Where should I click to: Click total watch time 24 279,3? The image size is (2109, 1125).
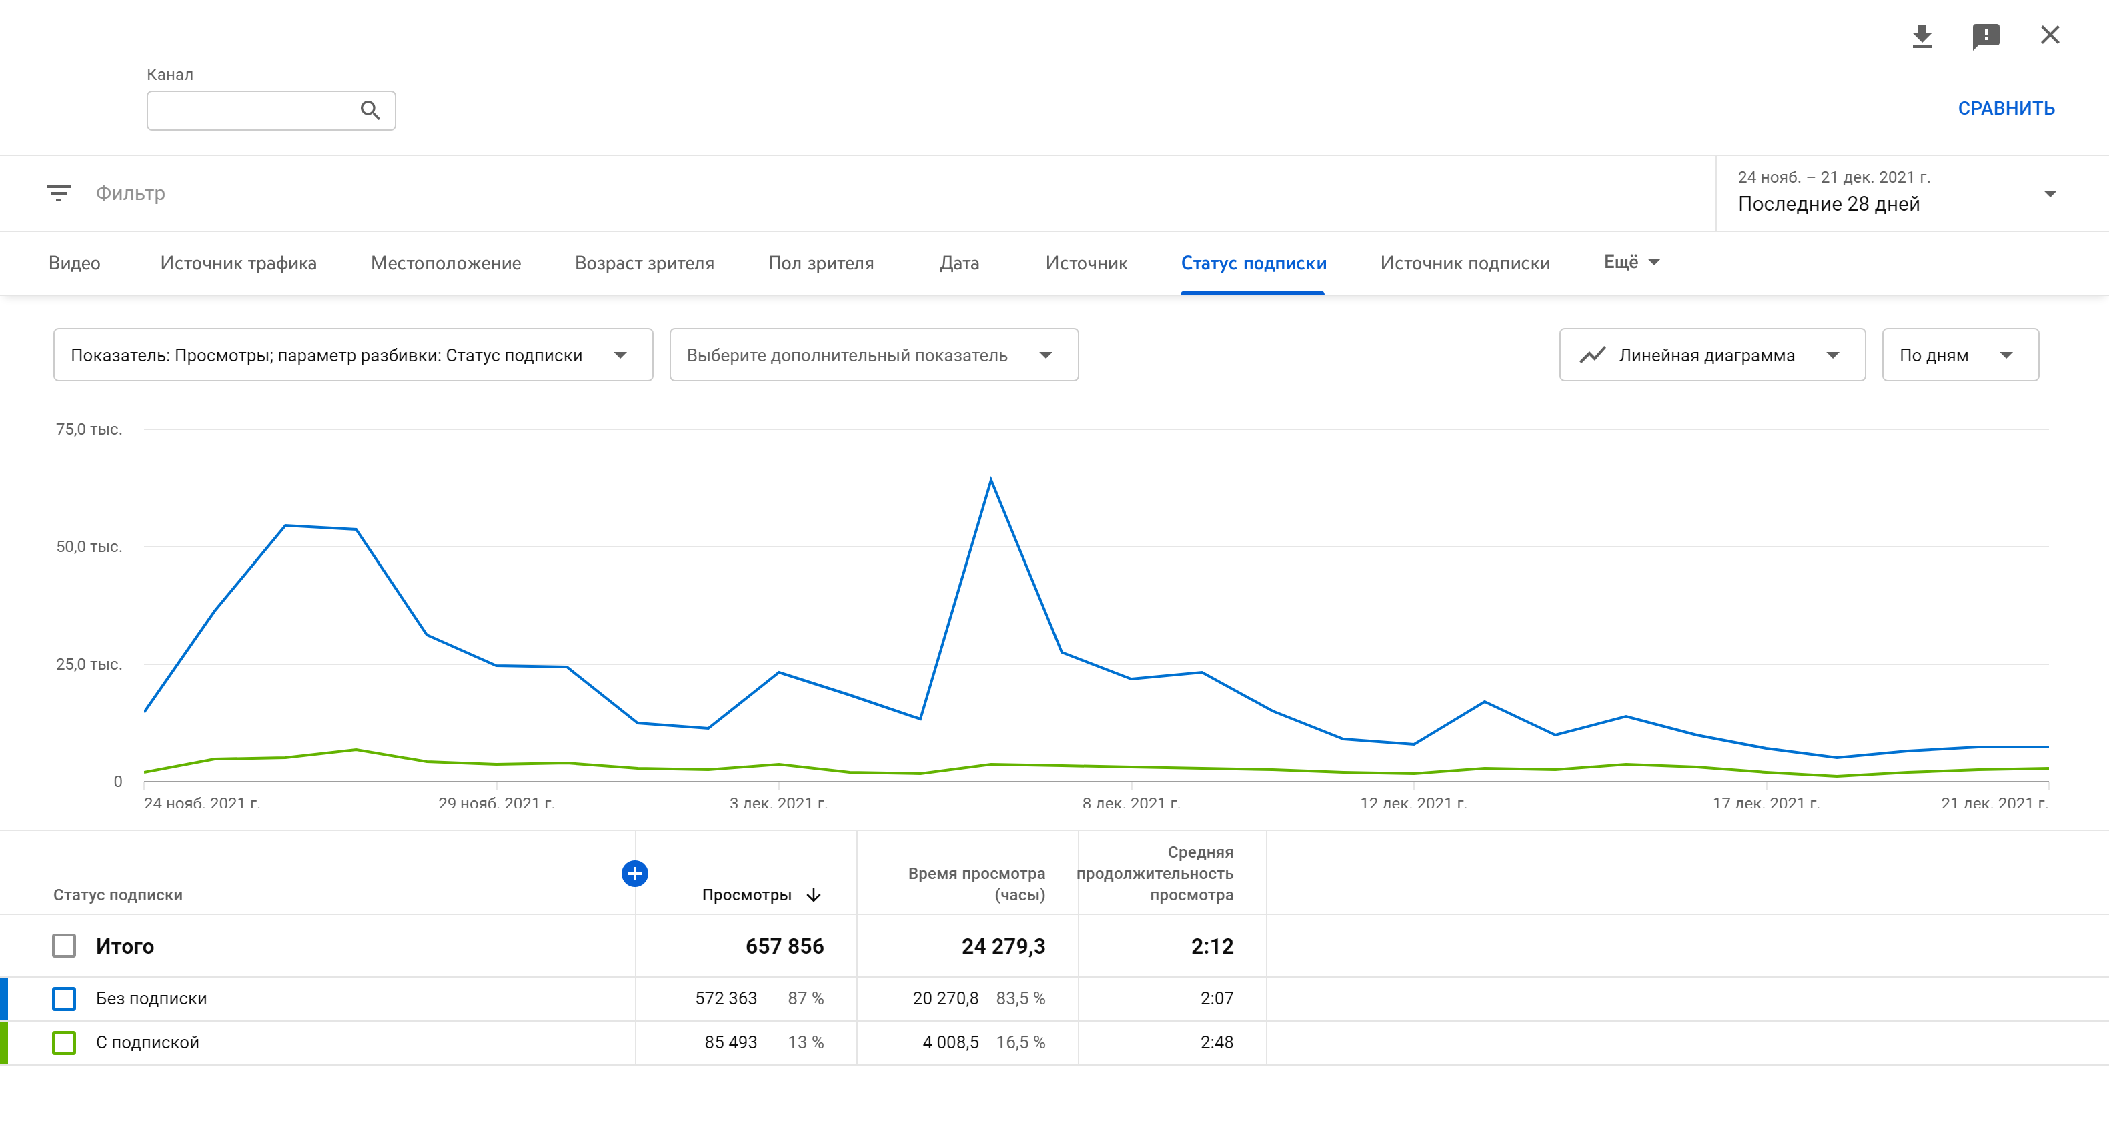pos(1003,946)
